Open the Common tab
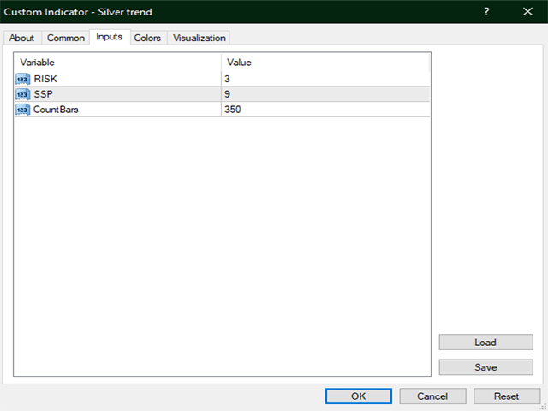The image size is (548, 411). pyautogui.click(x=66, y=38)
